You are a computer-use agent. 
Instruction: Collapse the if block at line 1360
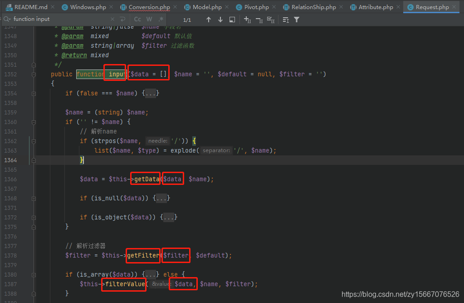[34, 122]
